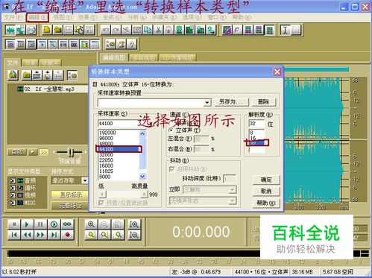372x278 pixels.
Task: Click the 确定 button in dialog
Action: pyautogui.click(x=266, y=180)
